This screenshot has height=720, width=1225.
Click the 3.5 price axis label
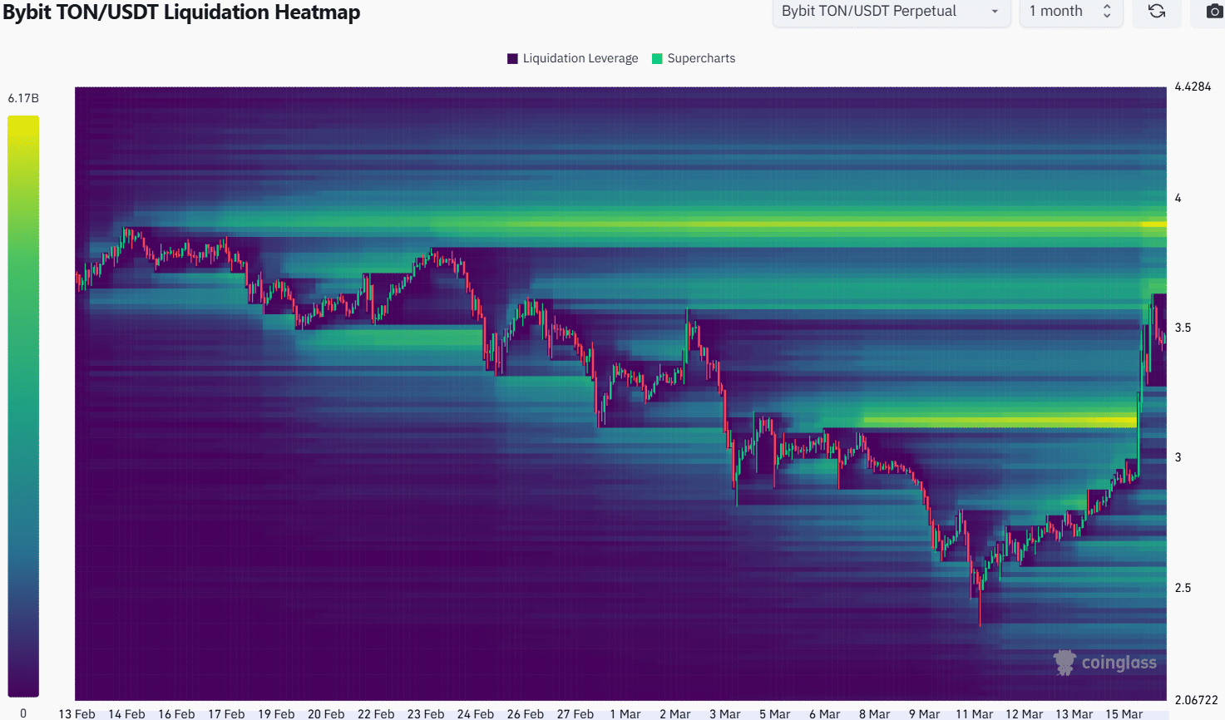click(x=1183, y=328)
